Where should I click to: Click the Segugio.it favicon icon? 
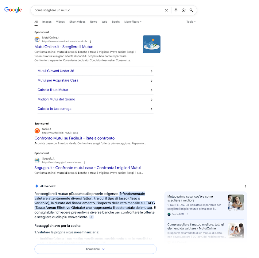[37, 160]
